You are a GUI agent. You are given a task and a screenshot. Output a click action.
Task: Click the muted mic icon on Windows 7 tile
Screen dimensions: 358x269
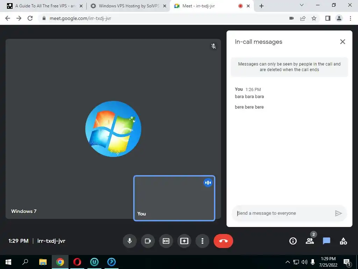214,46
